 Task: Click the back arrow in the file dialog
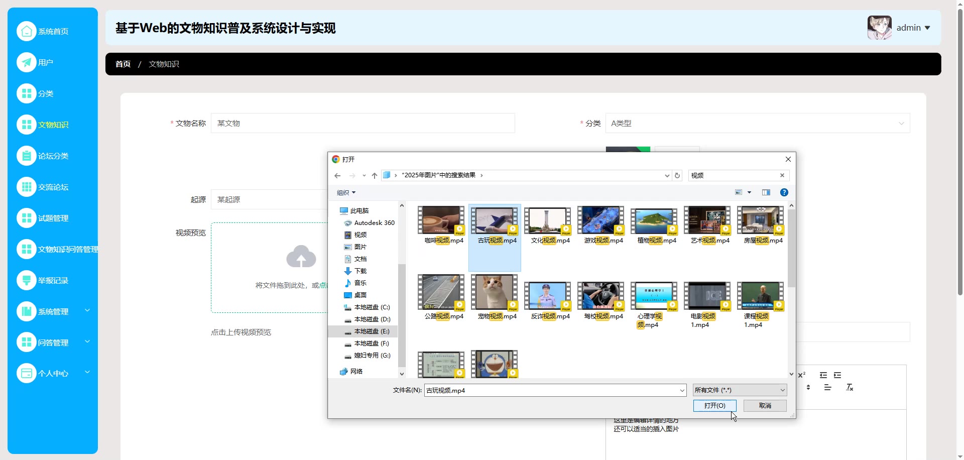[x=337, y=176]
